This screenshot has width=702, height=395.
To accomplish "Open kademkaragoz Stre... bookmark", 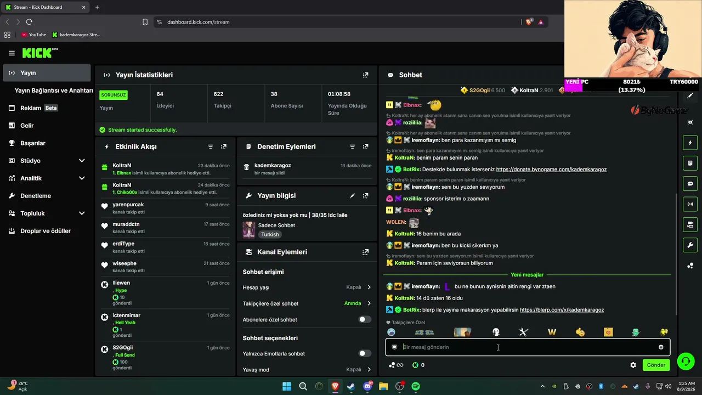I will tap(76, 35).
